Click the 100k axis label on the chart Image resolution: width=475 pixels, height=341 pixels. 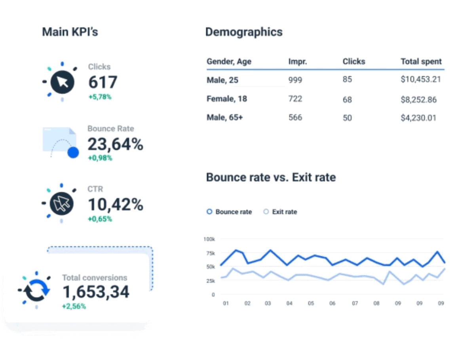tap(209, 239)
